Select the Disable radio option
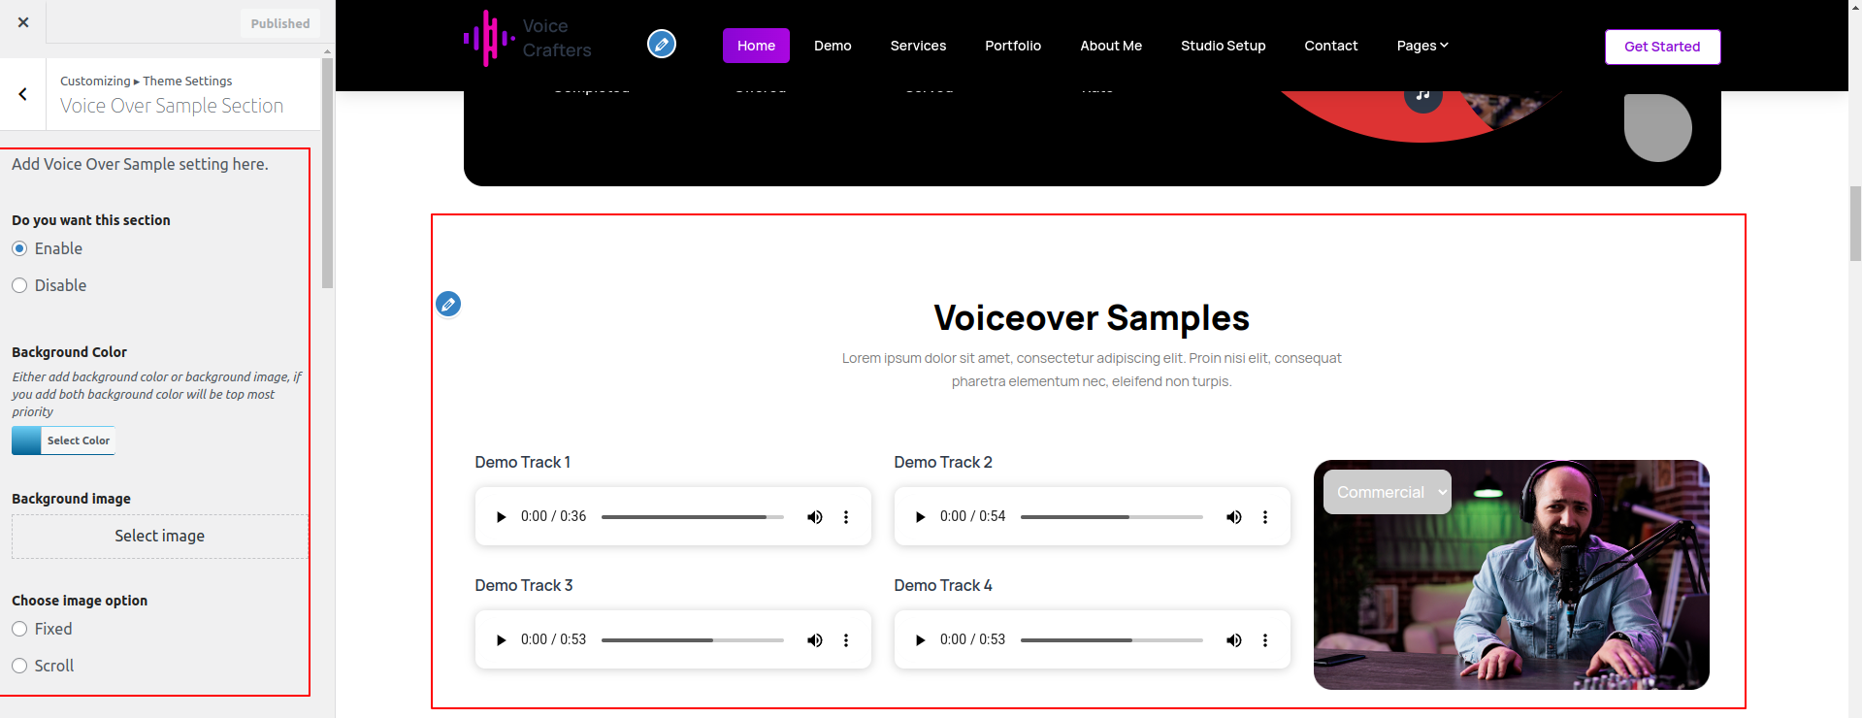The image size is (1862, 718). (19, 285)
